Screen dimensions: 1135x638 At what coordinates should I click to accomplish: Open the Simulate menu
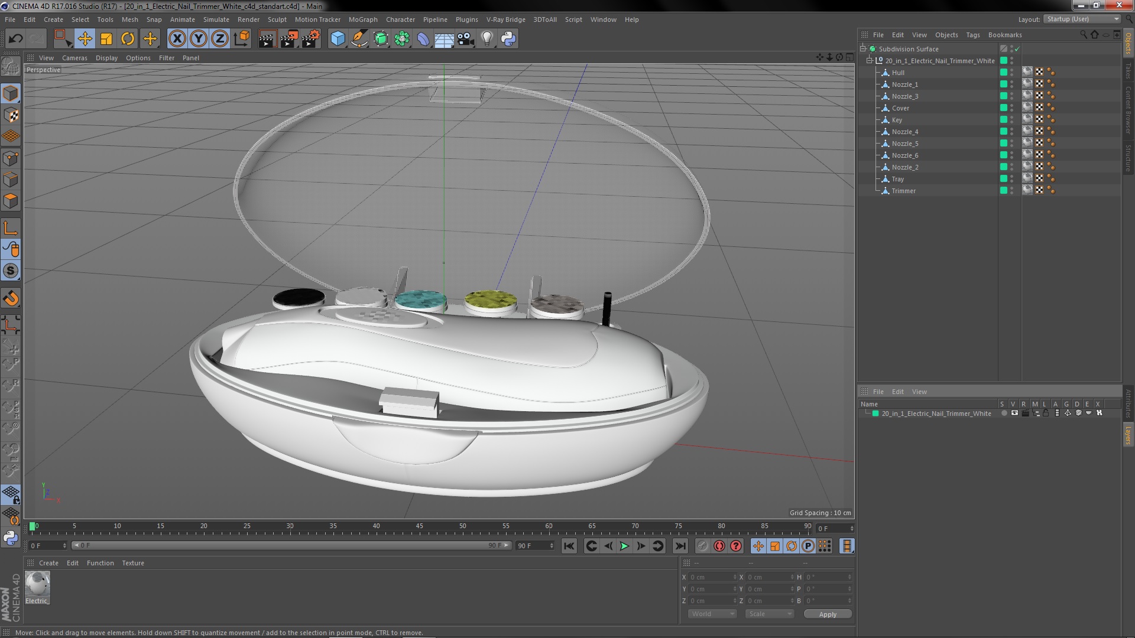215,19
